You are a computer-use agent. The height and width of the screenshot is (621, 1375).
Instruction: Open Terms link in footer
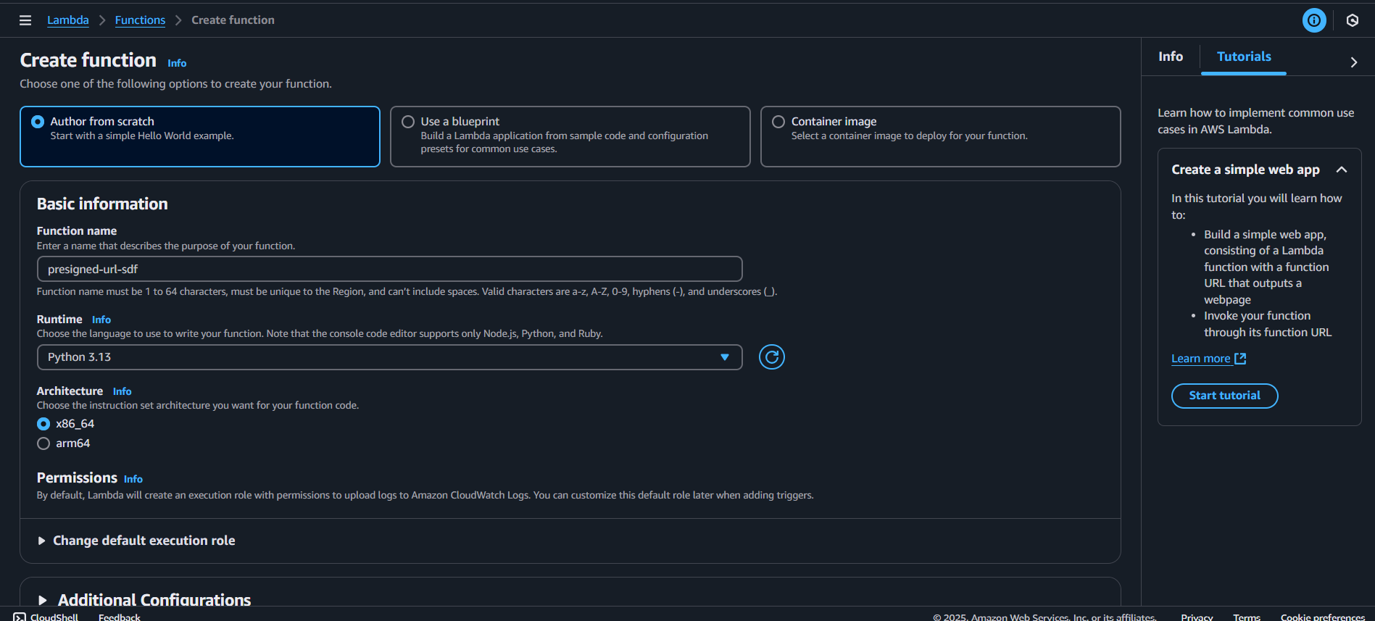[x=1247, y=617]
